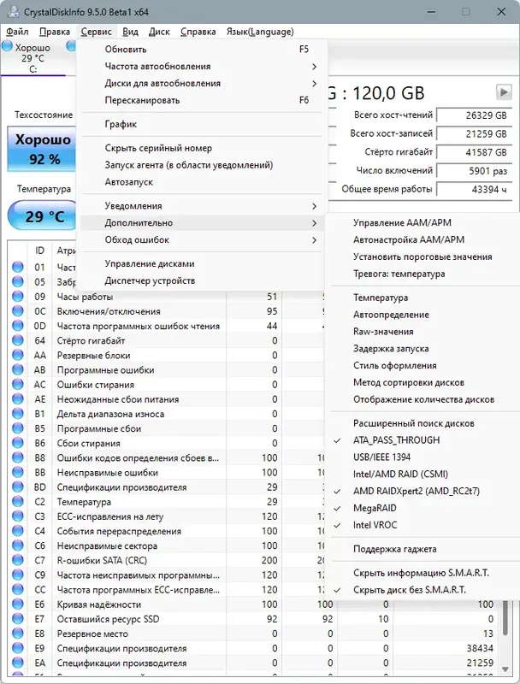This screenshot has height=684, width=520.
Task: Enable Скрыть информацию S.M.A.R.T.
Action: pyautogui.click(x=421, y=573)
